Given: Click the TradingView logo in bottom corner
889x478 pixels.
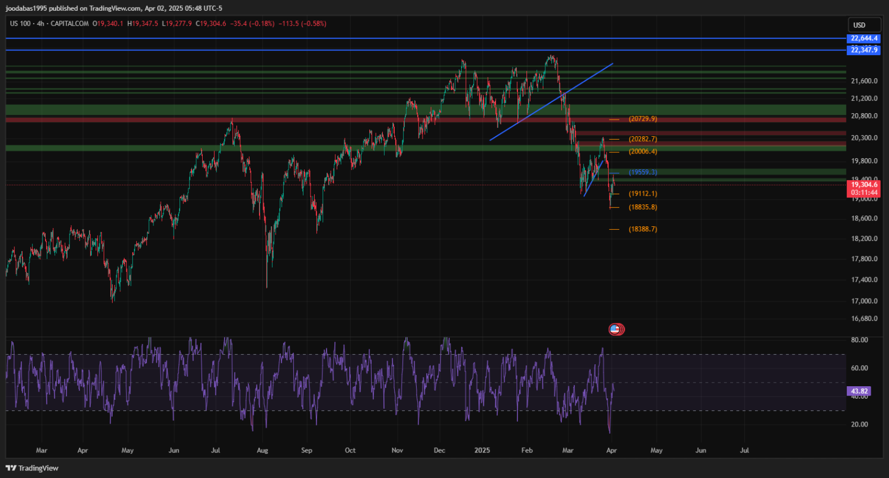Looking at the screenshot, I should [x=32, y=468].
